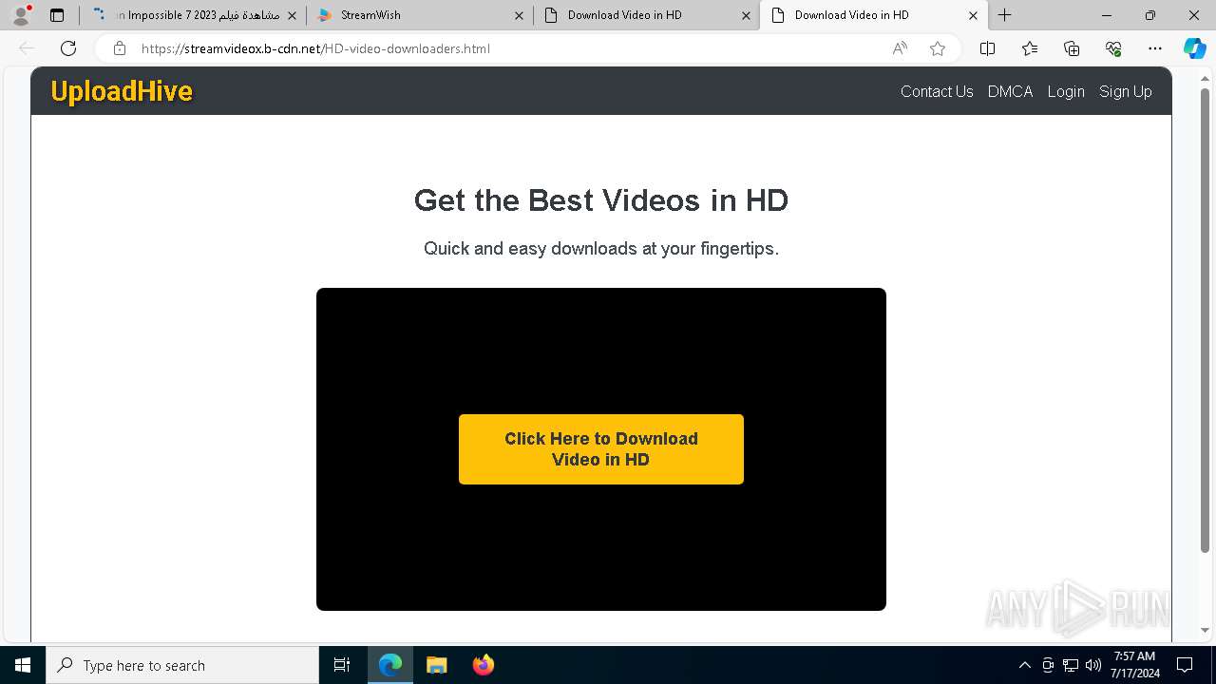Open the Contact Us page

click(x=937, y=91)
